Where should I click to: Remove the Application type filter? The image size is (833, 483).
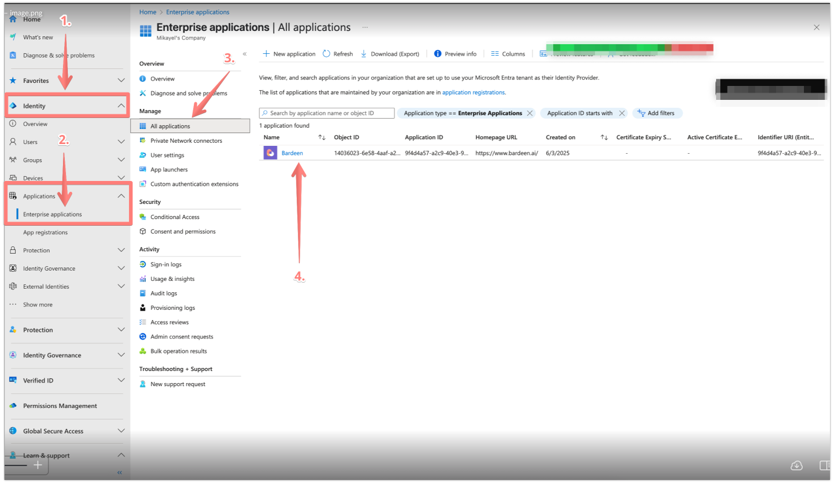click(530, 113)
